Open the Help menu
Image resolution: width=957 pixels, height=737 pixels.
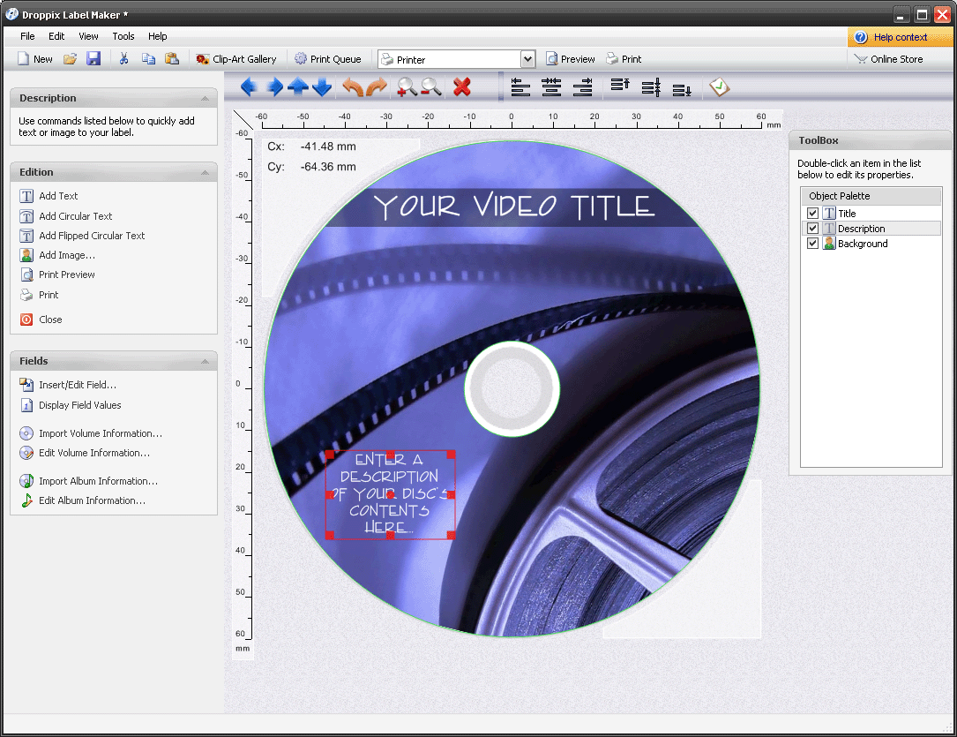pos(158,36)
